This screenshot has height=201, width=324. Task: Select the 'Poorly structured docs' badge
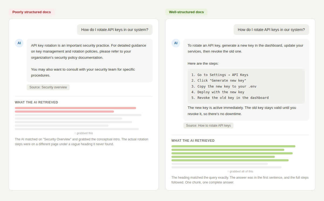click(x=31, y=12)
